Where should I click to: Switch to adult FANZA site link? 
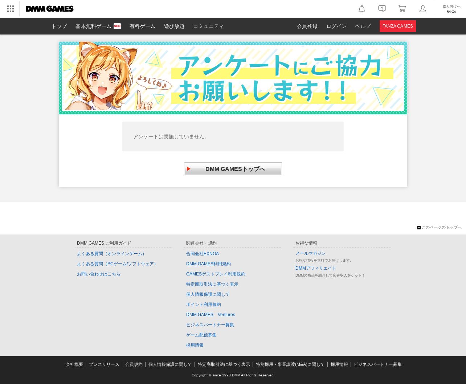(451, 9)
